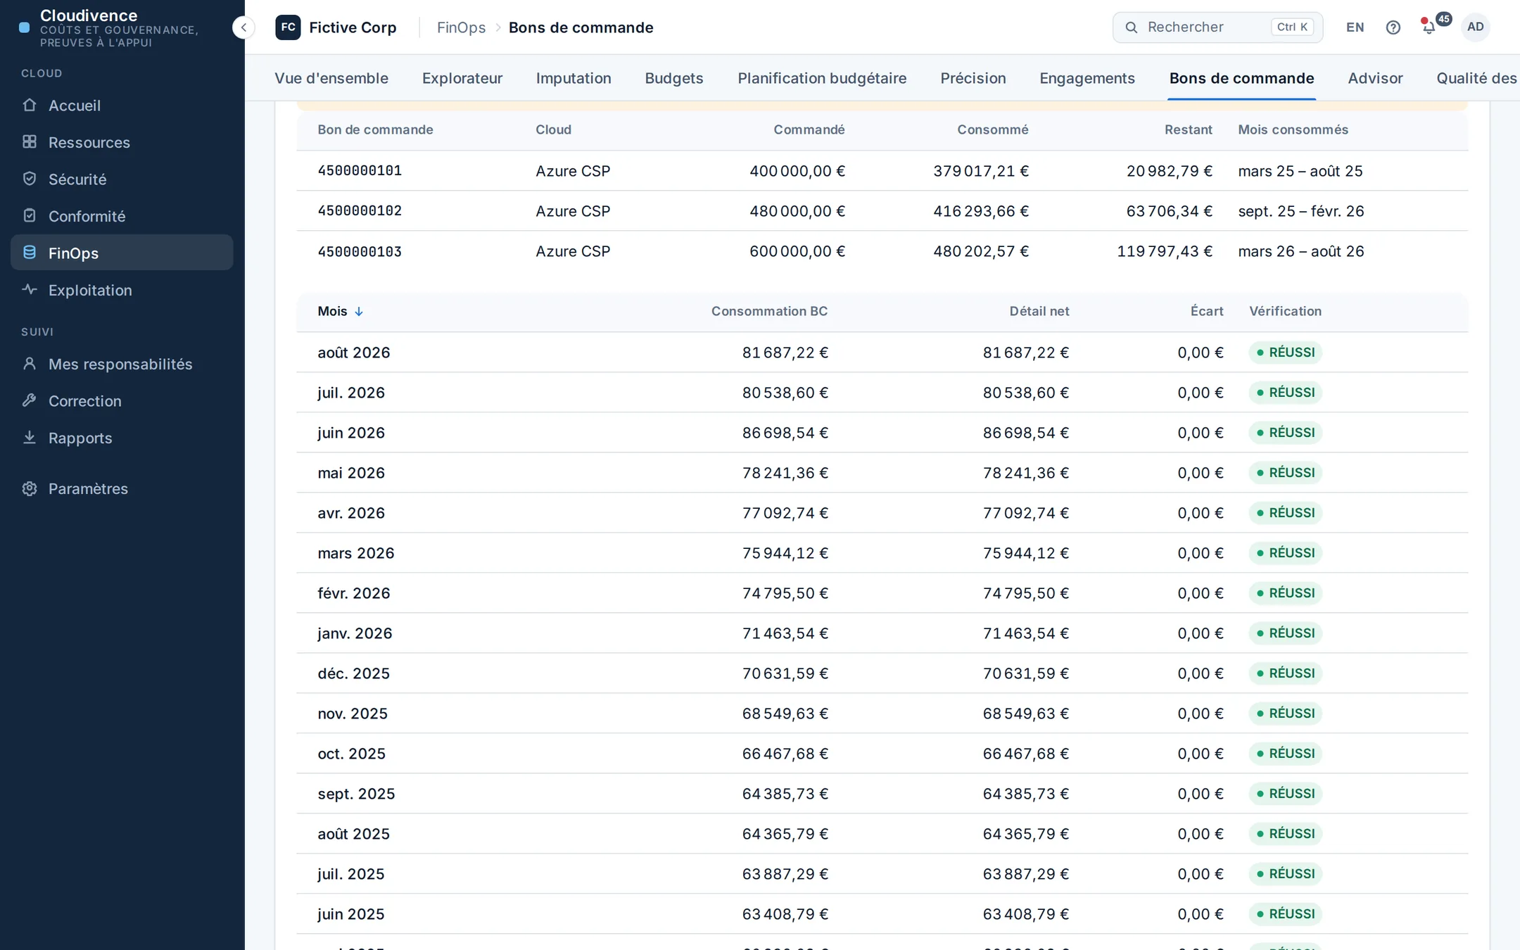Open Correction wrench icon

(x=30, y=400)
